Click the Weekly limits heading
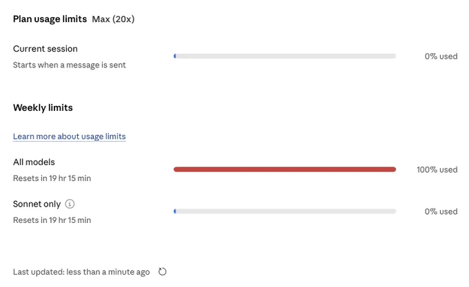 (x=43, y=107)
